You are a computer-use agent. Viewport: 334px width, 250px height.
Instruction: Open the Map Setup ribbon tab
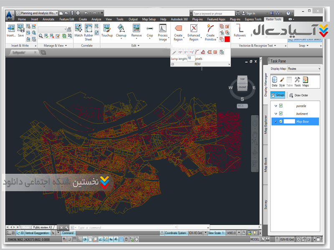(149, 19)
